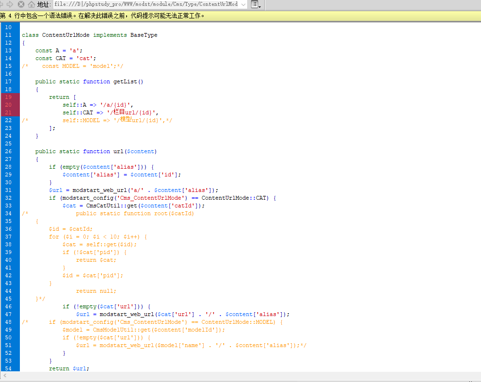Image resolution: width=481 pixels, height=382 pixels.
Task: Click the "function url($content)" declaration
Action: coord(96,151)
